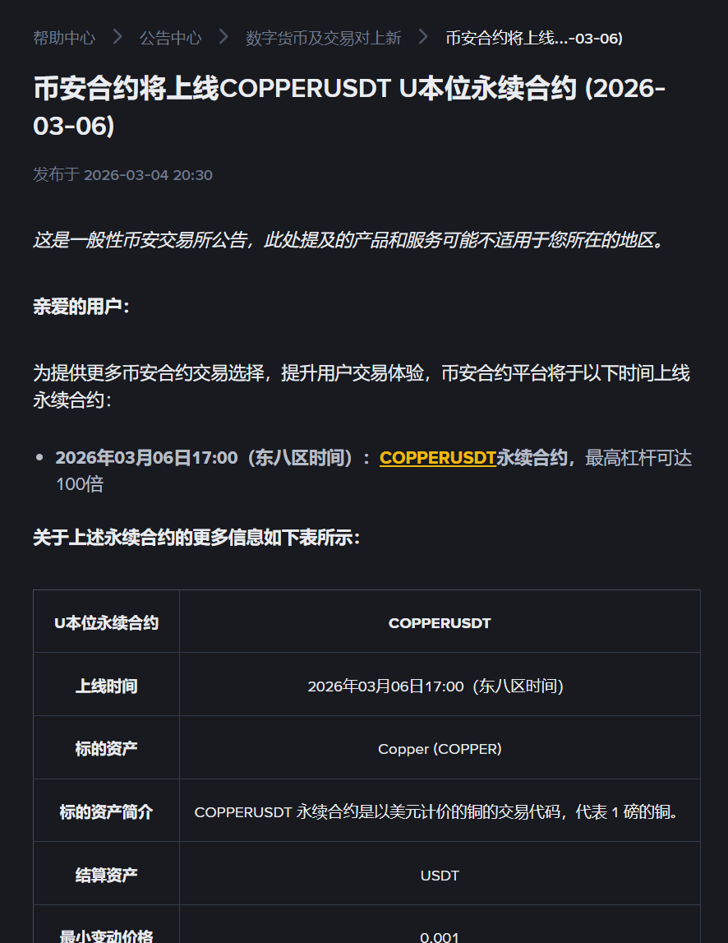The image size is (728, 943).
Task: Open the yellow COPPERUSDT contract link
Action: click(x=437, y=458)
